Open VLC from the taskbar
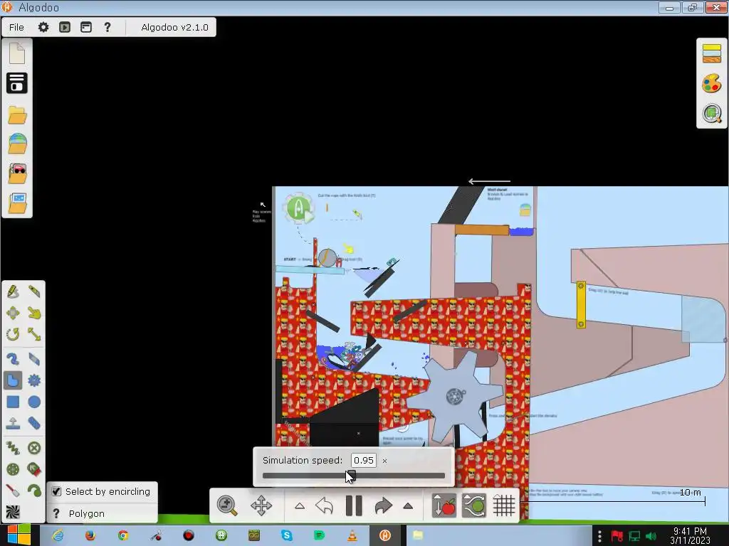Image resolution: width=729 pixels, height=546 pixels. point(352,535)
